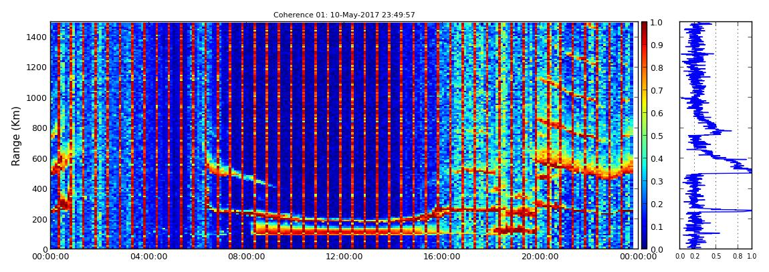Click the 04:00:00 time axis label
Image resolution: width=769 pixels, height=272 pixels.
(x=148, y=257)
